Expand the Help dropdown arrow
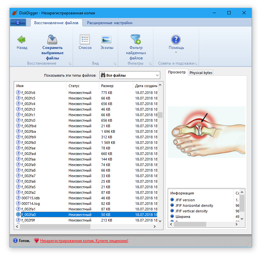The height and width of the screenshot is (259, 263). pos(176,53)
